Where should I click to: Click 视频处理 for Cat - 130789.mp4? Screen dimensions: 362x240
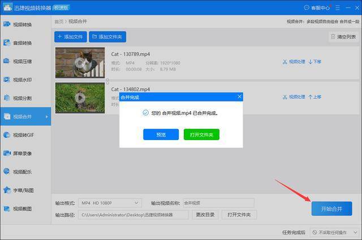(x=294, y=62)
